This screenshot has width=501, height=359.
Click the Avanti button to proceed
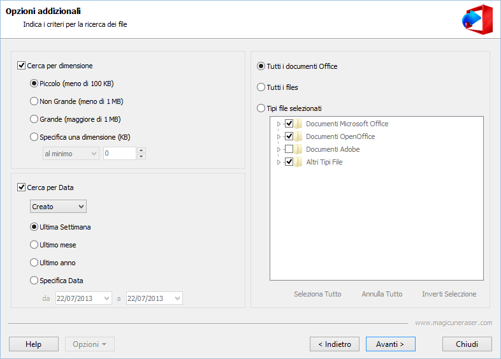[390, 344]
